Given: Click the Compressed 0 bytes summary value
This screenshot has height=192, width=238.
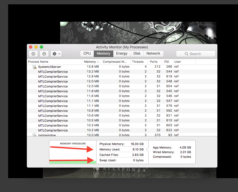Looking at the screenshot, I should 186,157.
